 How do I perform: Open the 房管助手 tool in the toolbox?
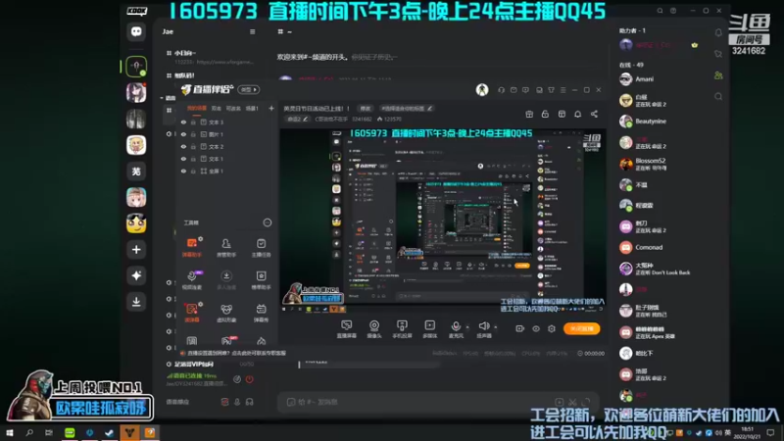[226, 247]
